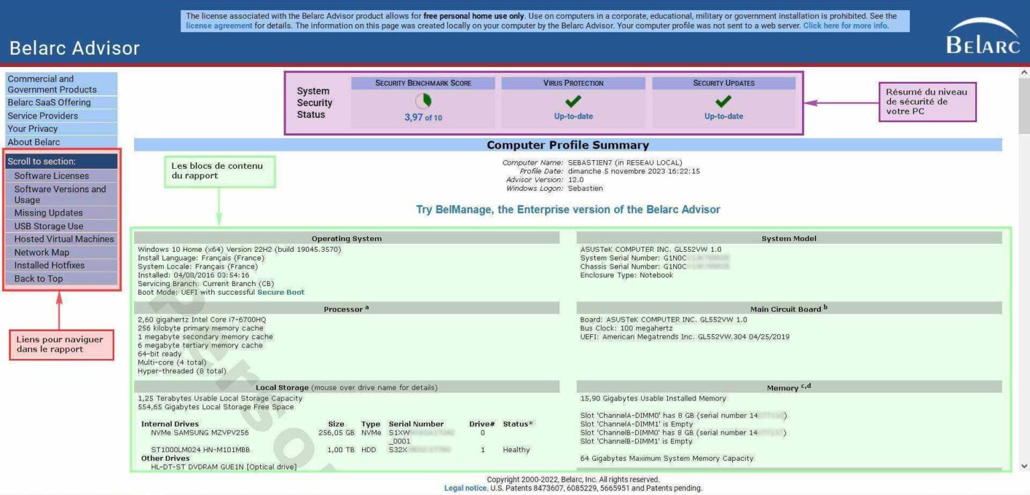Jump to the Missing Updates section

pyautogui.click(x=49, y=212)
